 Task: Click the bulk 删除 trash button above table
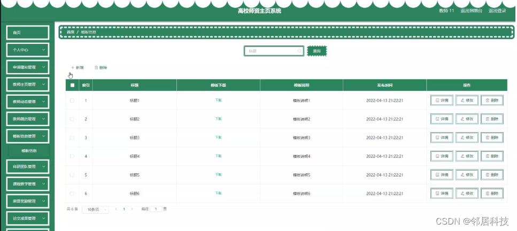point(101,68)
